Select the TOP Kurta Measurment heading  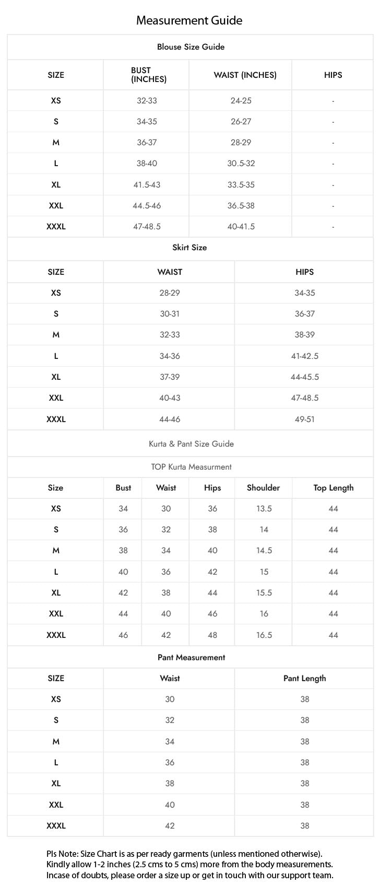click(x=191, y=467)
